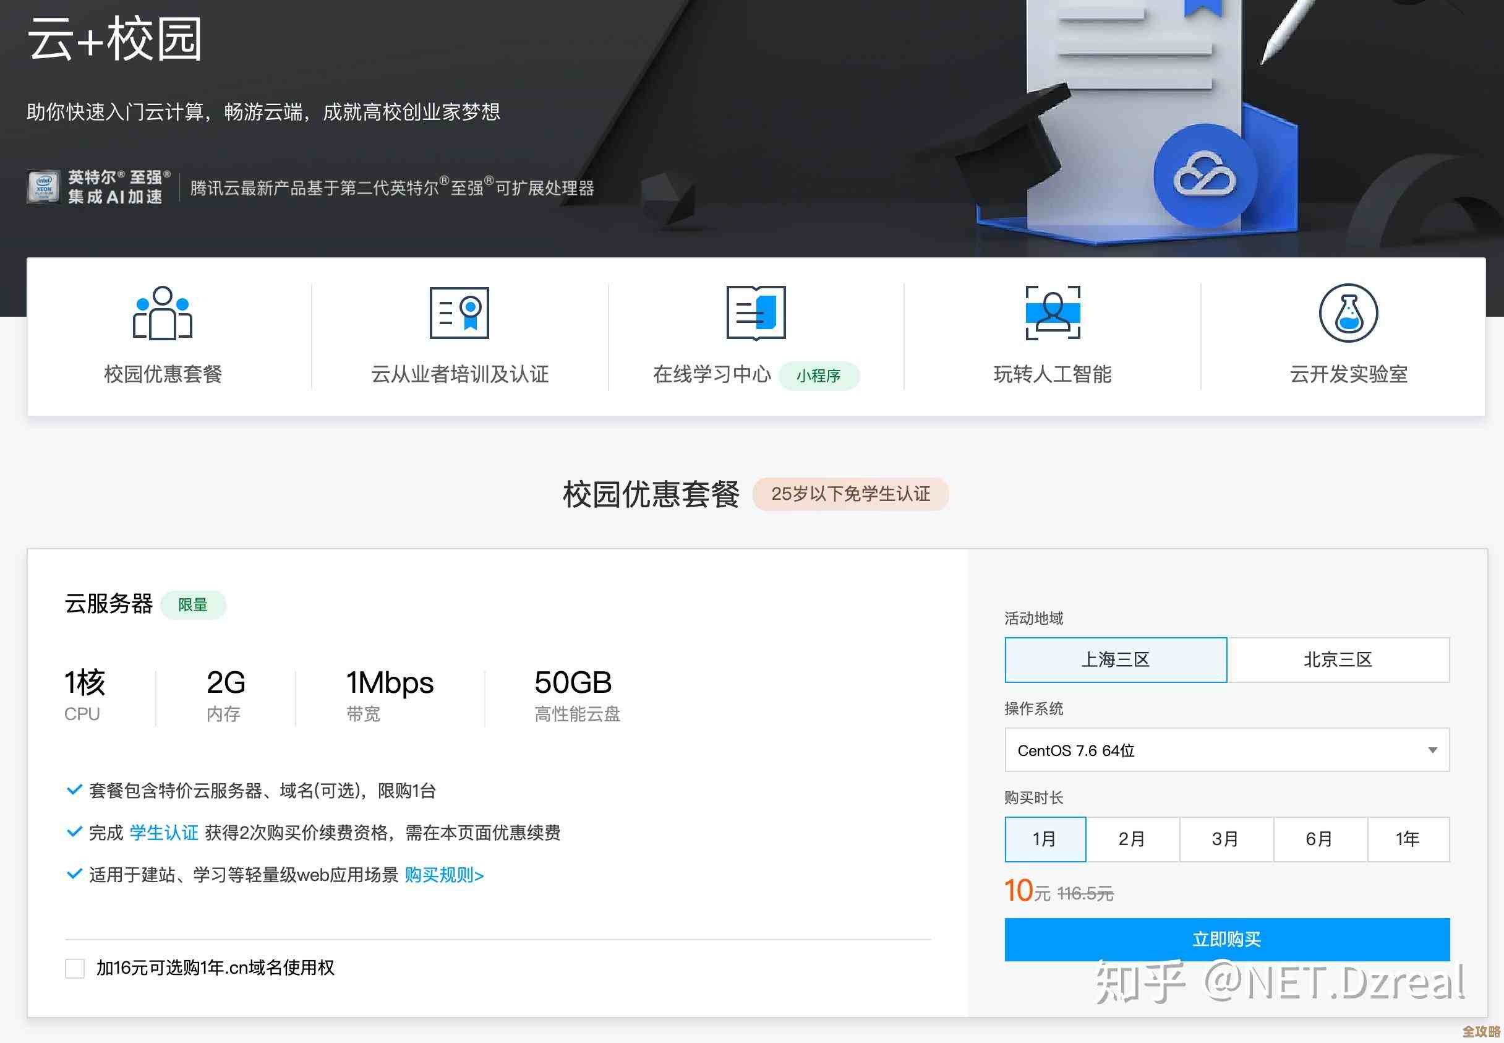Select the 校园优惠套餐 people icon
This screenshot has width=1504, height=1043.
161,312
